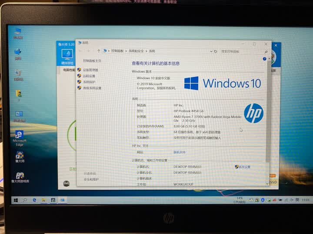The width and height of the screenshot is (313, 234).
Task: Click the Forward arrow in System window
Action: pos(88,51)
